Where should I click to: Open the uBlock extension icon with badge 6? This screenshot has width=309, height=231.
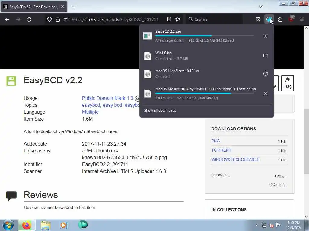click(291, 19)
